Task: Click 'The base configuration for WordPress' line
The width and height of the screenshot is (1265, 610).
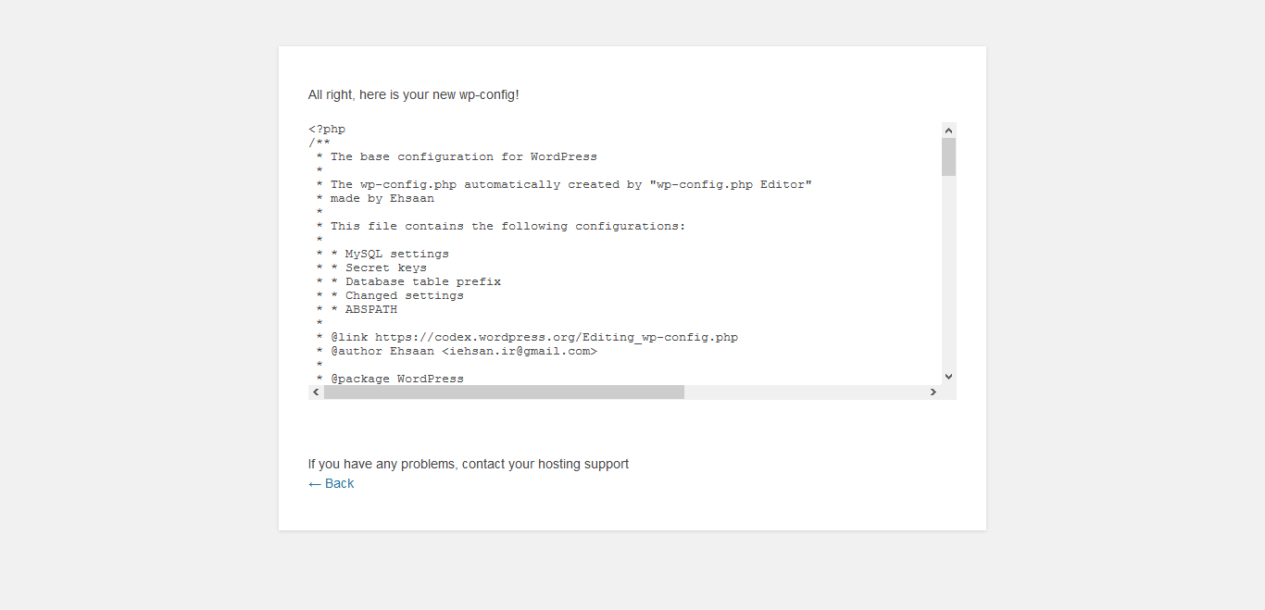Action: click(x=457, y=157)
